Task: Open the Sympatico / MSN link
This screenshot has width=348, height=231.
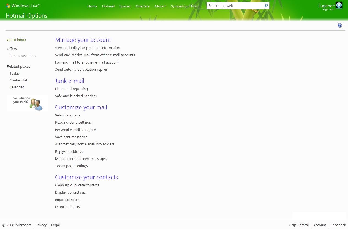Action: 185,6
